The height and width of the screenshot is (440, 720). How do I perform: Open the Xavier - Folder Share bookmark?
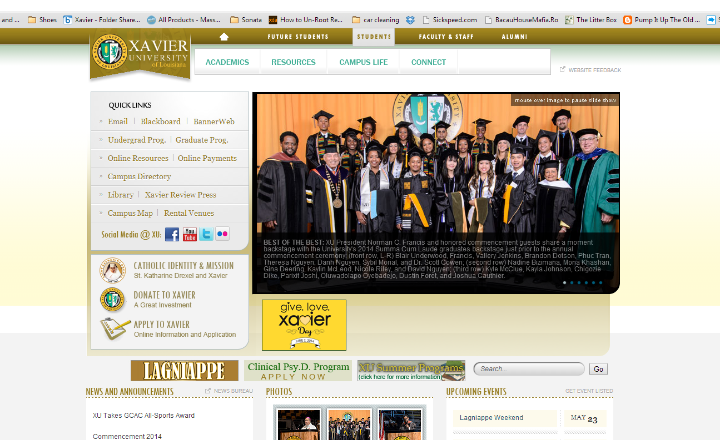[102, 19]
